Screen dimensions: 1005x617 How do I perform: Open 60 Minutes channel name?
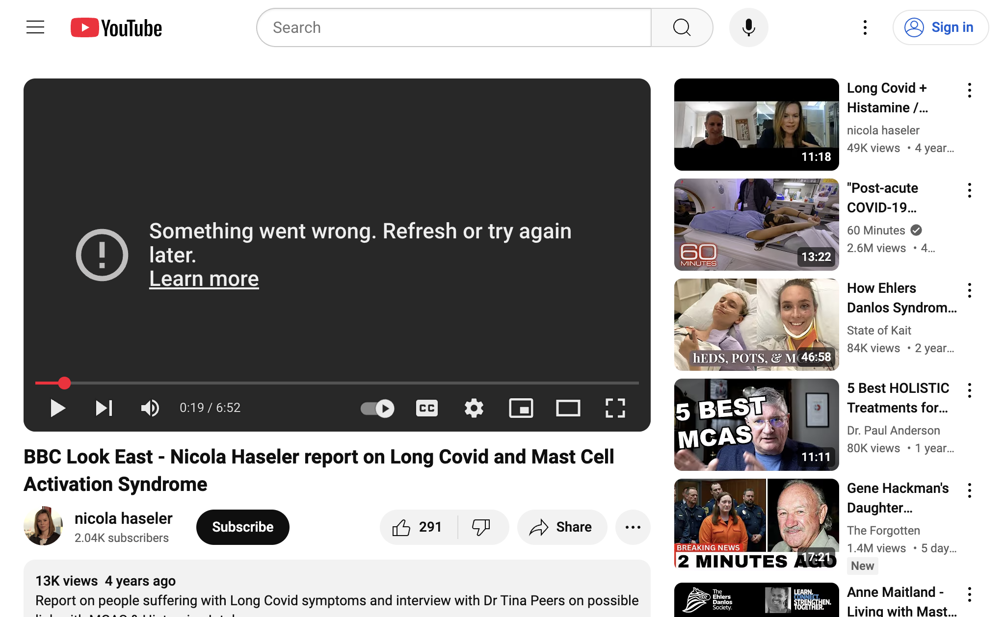tap(876, 231)
